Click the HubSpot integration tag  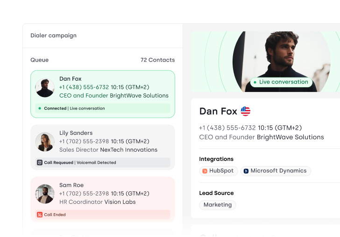click(219, 171)
